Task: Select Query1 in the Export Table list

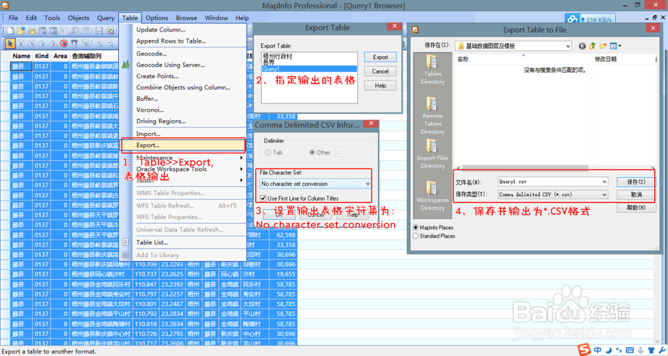Action: [x=309, y=69]
